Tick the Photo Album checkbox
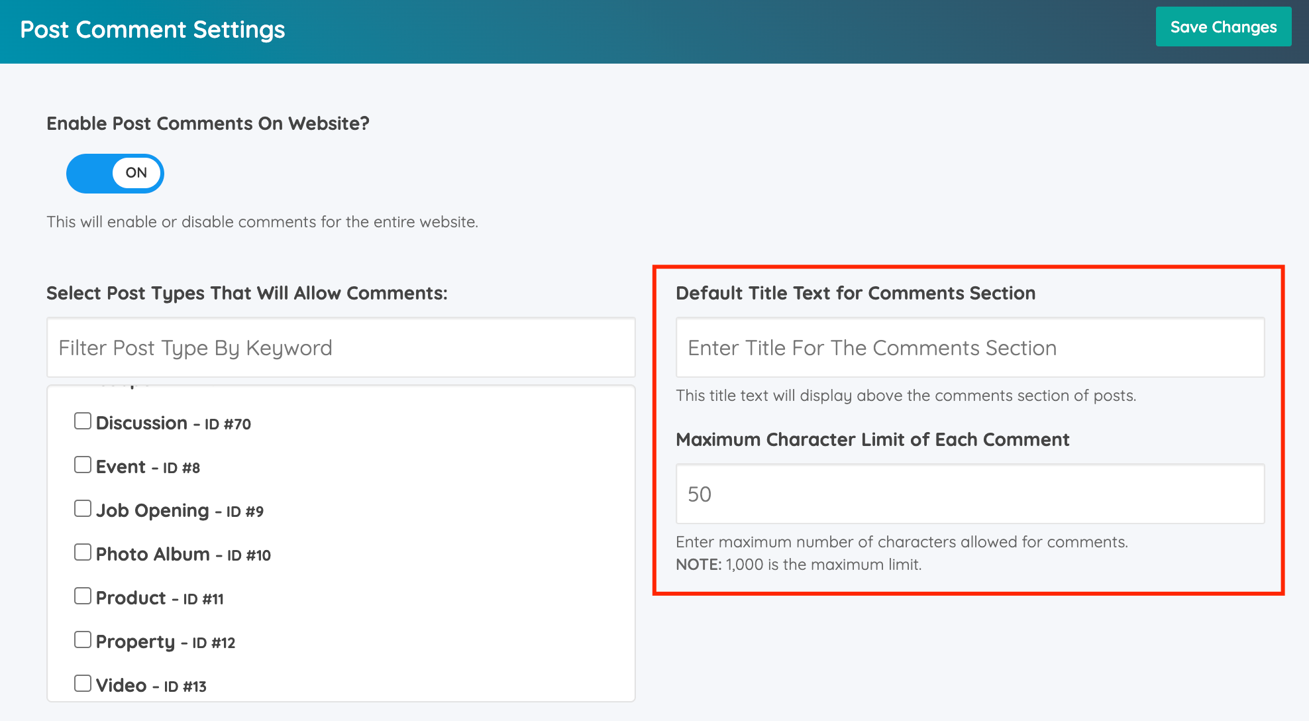The height and width of the screenshot is (721, 1309). point(83,553)
